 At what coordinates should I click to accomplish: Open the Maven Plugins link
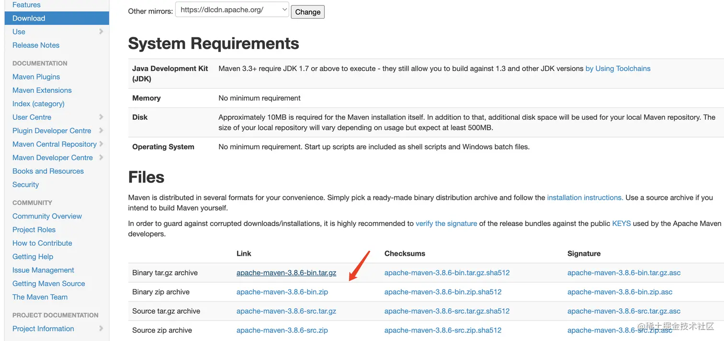tap(36, 77)
